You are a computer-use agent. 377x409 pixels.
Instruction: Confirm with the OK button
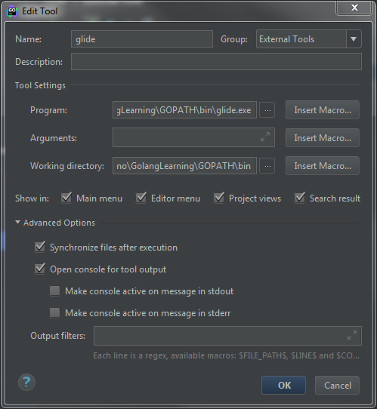[x=284, y=386]
